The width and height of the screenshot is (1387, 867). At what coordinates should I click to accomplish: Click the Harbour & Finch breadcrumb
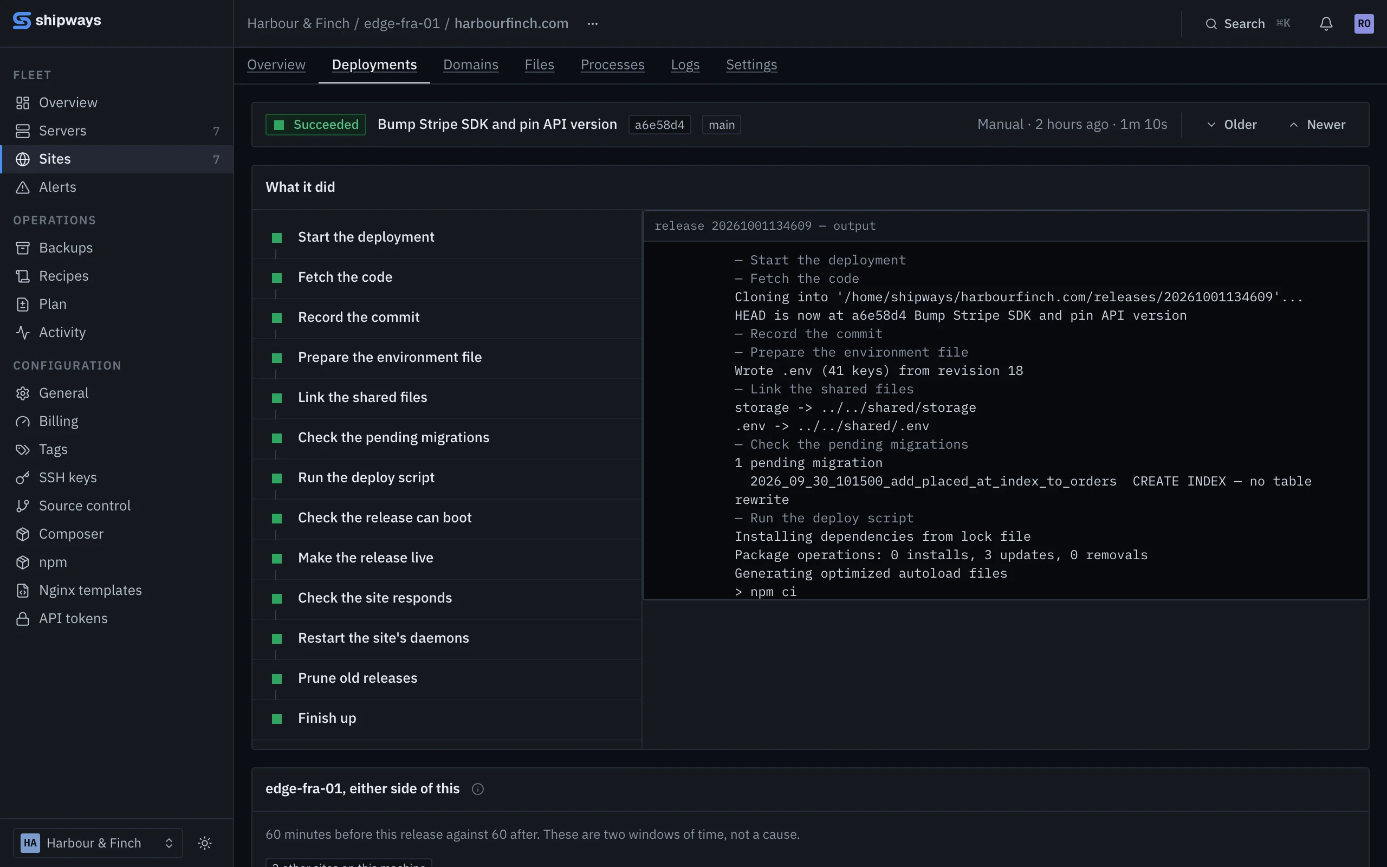pos(298,23)
